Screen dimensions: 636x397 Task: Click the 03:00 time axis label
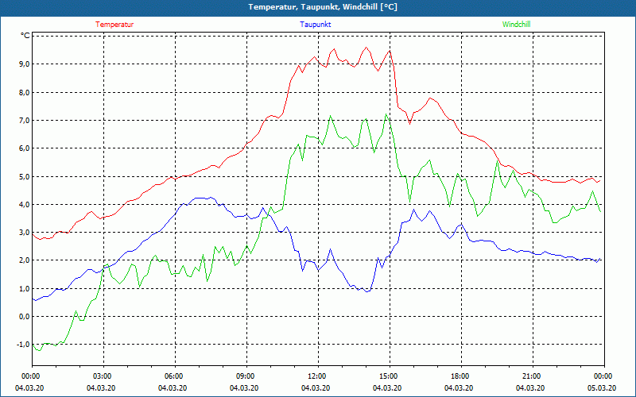[x=103, y=376]
